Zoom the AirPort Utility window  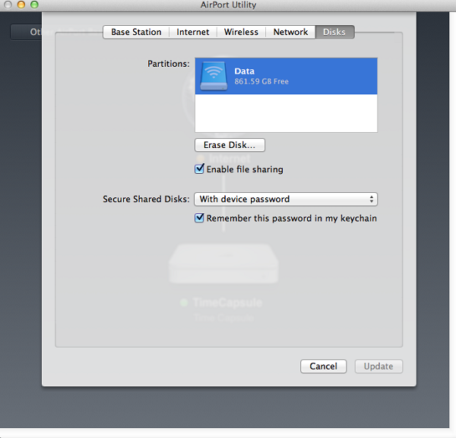click(x=34, y=5)
